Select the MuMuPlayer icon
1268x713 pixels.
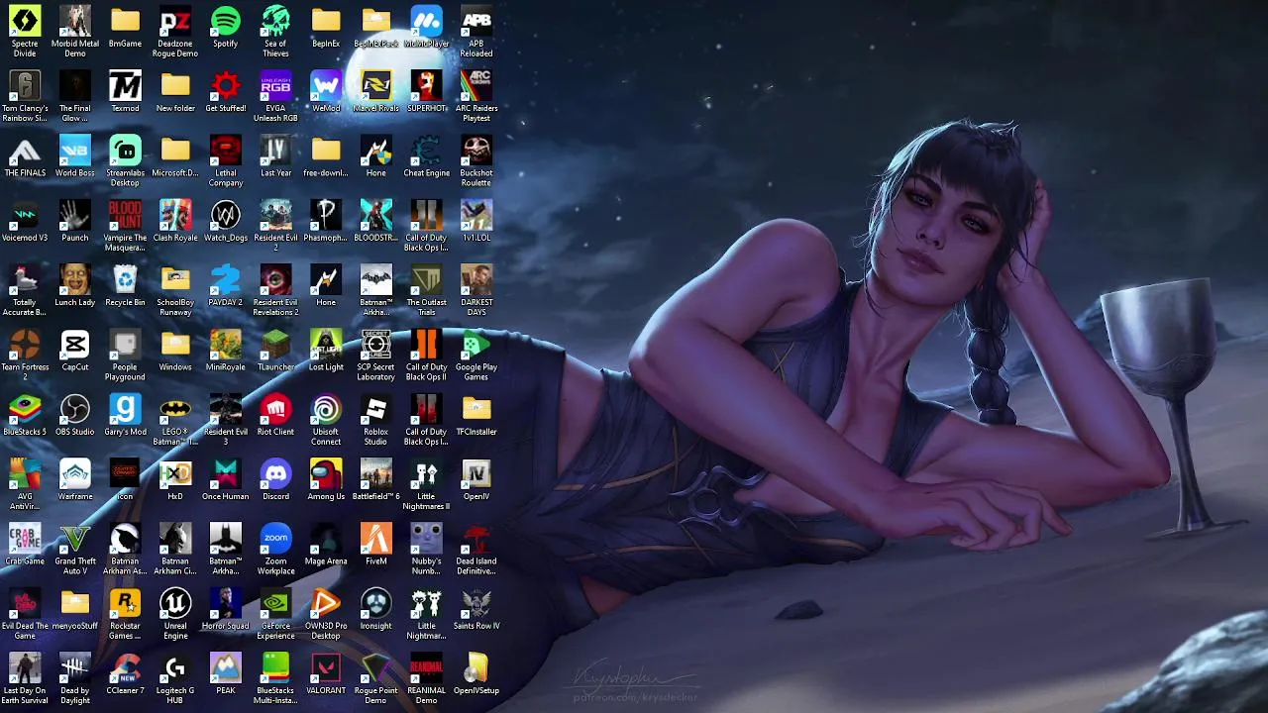pos(426,21)
